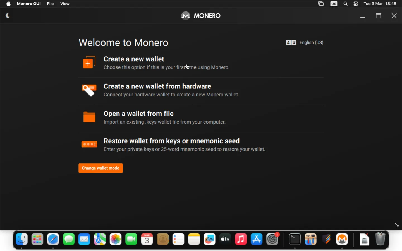Open the Monero GUI application menu
Viewport: 402px width, 251px height.
[29, 4]
